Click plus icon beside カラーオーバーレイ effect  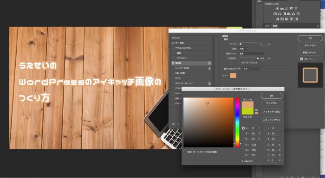[209, 83]
